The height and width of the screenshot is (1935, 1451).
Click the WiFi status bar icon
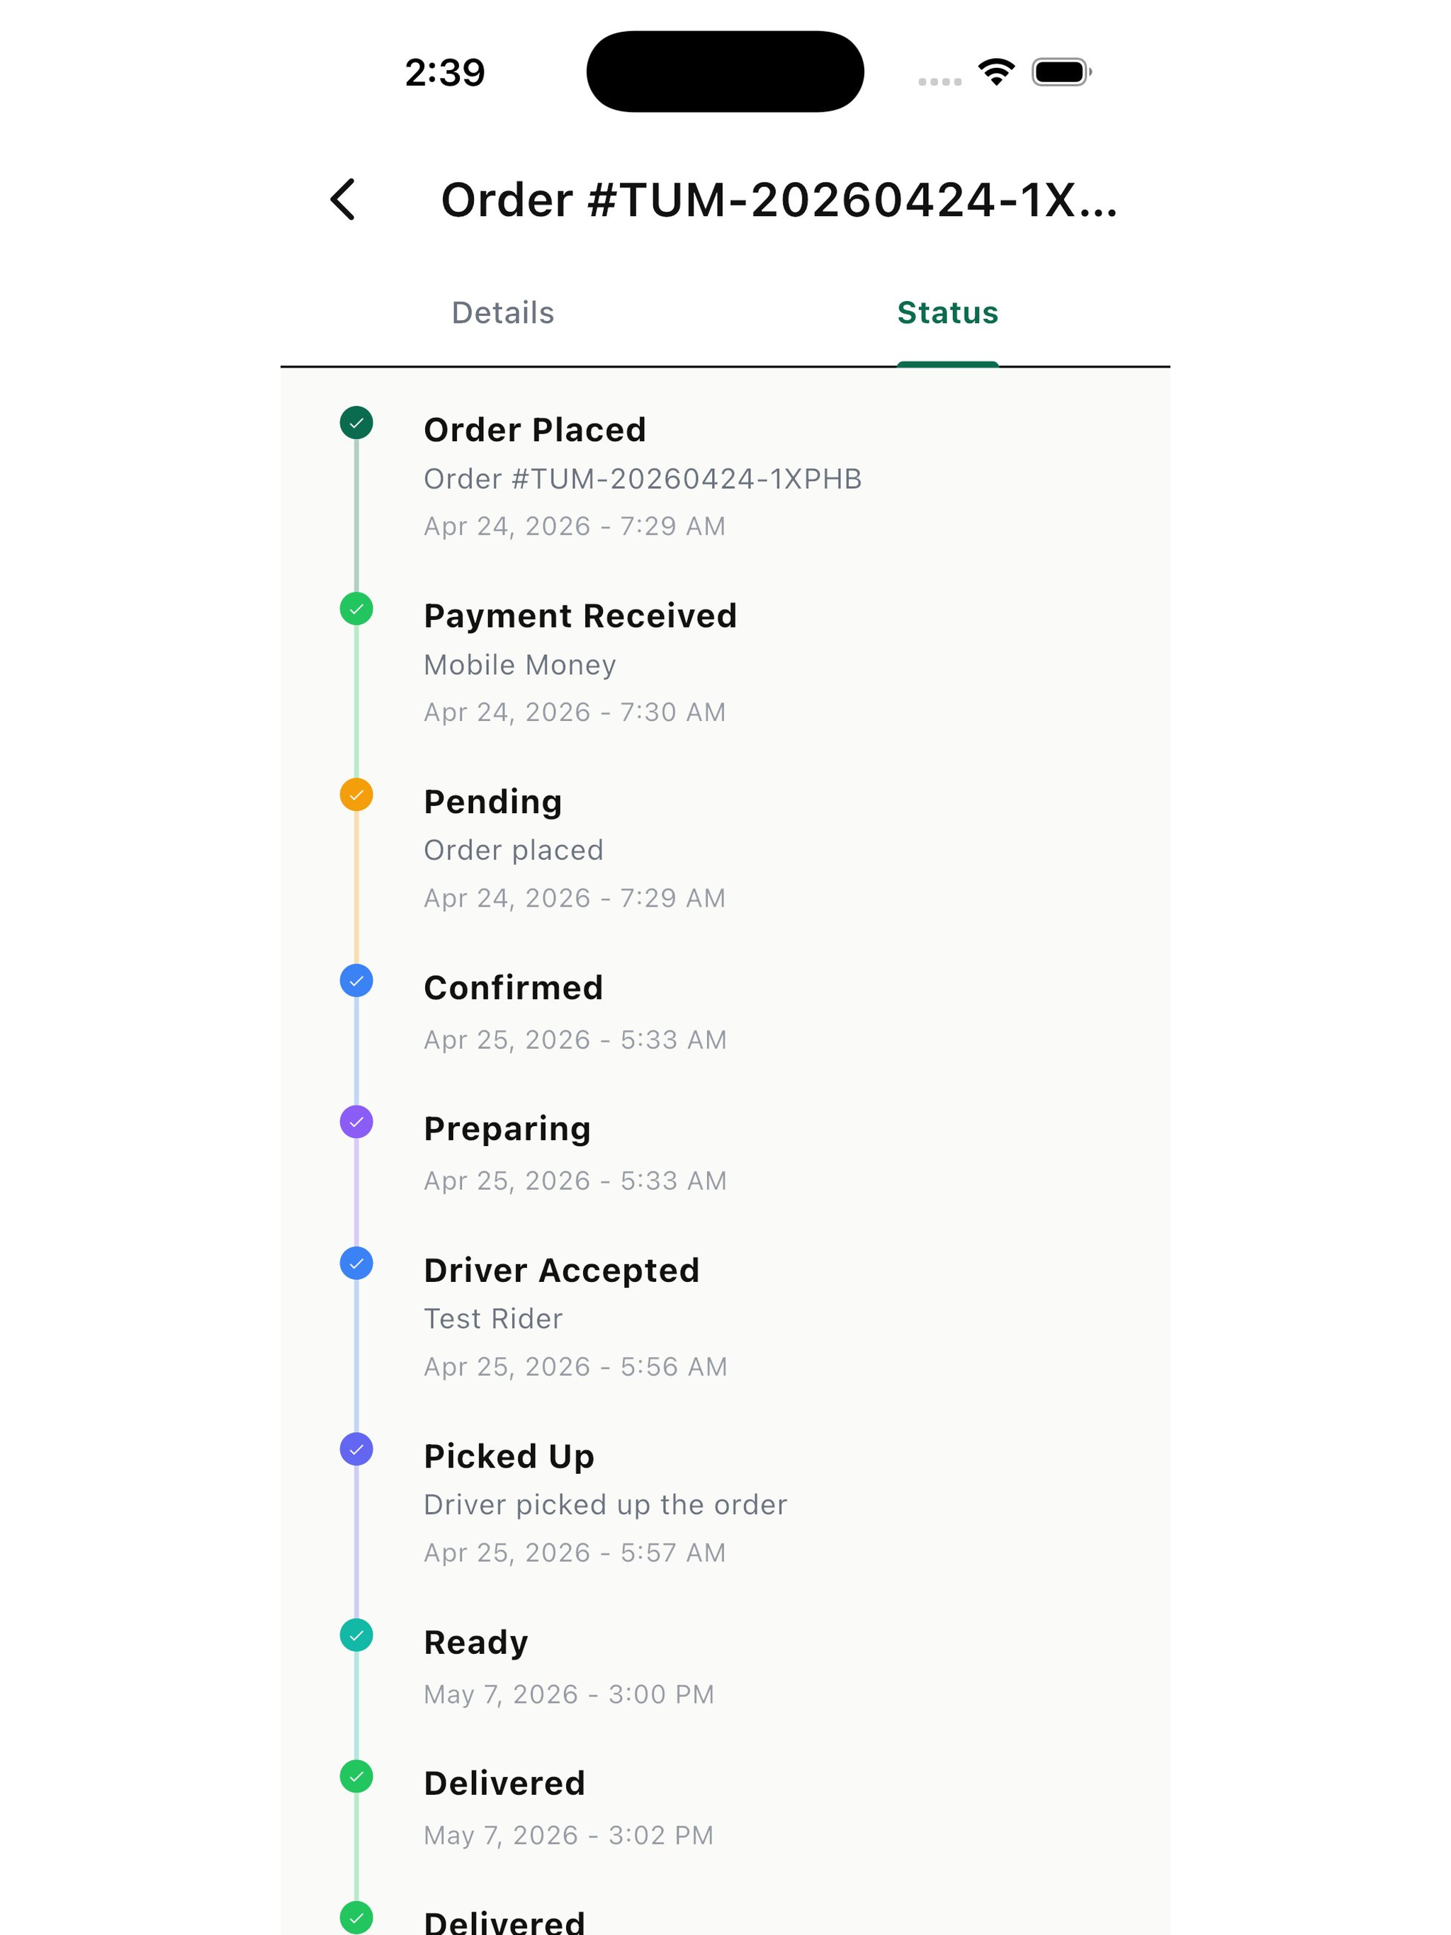coord(996,72)
